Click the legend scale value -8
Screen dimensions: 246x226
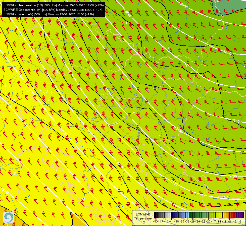tap(229, 221)
